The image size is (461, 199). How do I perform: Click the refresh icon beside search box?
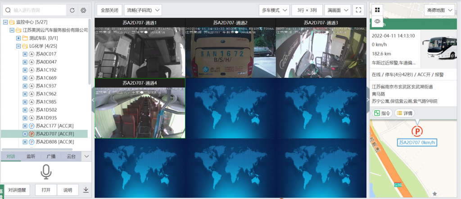point(72,10)
